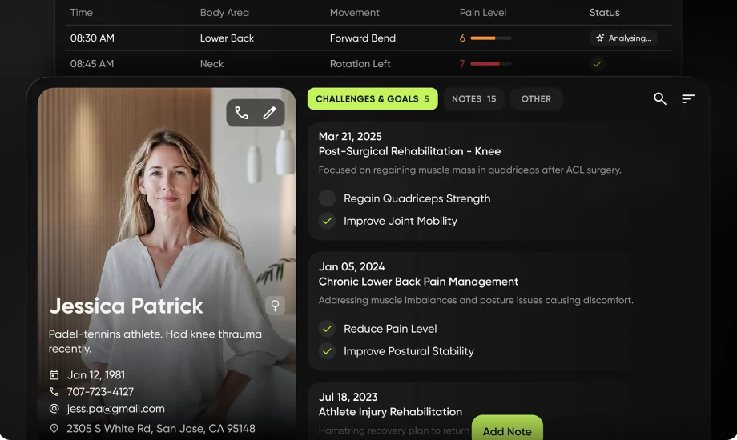Viewport: 737px width, 440px height.
Task: Click the Analysing... status badge
Action: 623,38
